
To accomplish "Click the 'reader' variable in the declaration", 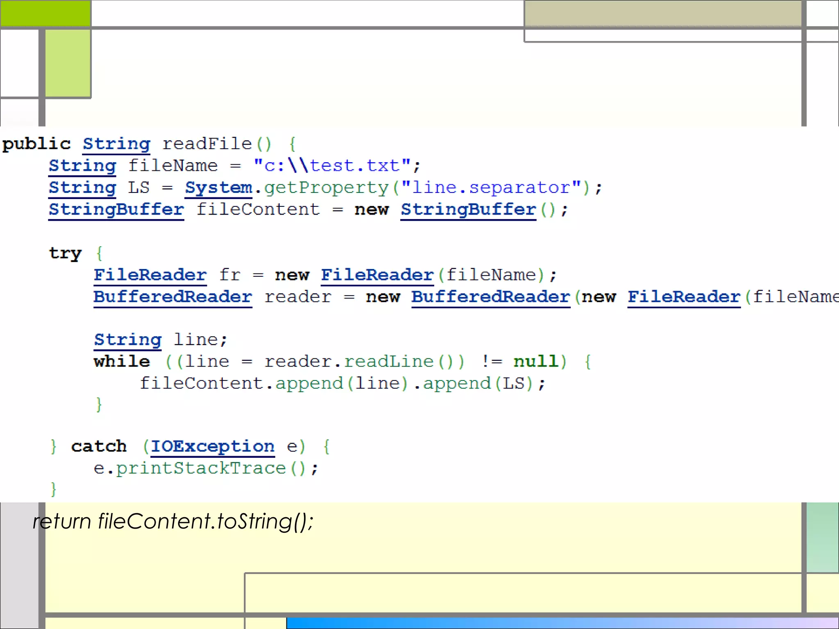I will tap(298, 297).
